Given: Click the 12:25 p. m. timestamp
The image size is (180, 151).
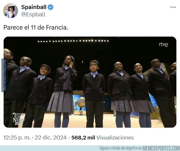Looking at the screenshot, I should [17, 138].
